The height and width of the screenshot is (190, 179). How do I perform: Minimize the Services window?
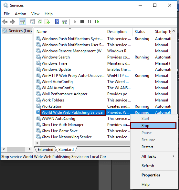[140, 5]
